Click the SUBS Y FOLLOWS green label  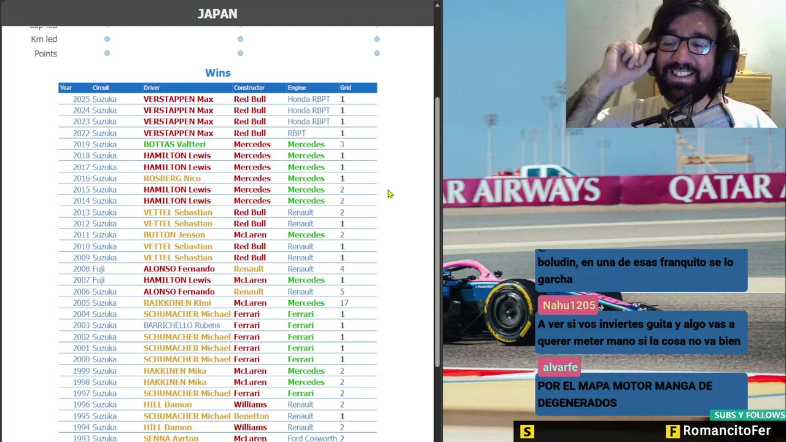point(749,416)
